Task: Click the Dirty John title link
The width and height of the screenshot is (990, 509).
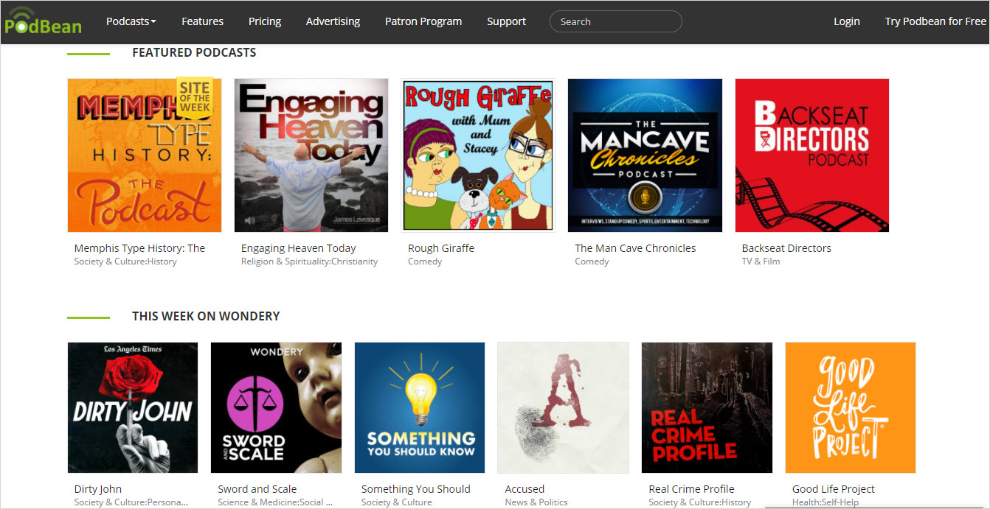Action: (x=98, y=489)
